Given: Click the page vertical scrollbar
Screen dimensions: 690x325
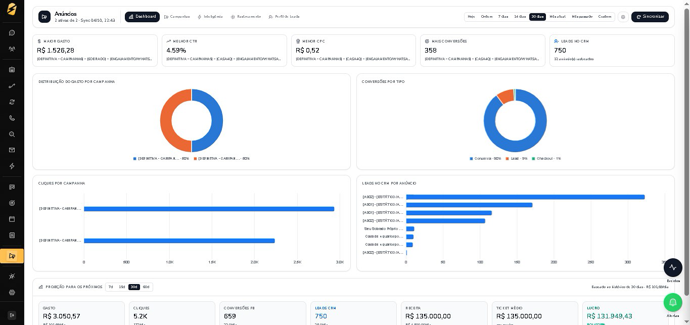Looking at the screenshot, I should (686, 152).
